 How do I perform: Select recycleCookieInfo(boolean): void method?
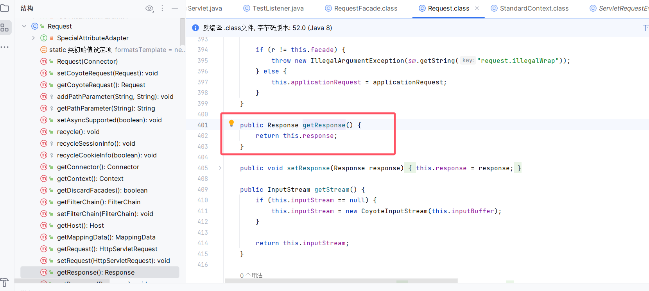pyautogui.click(x=107, y=155)
